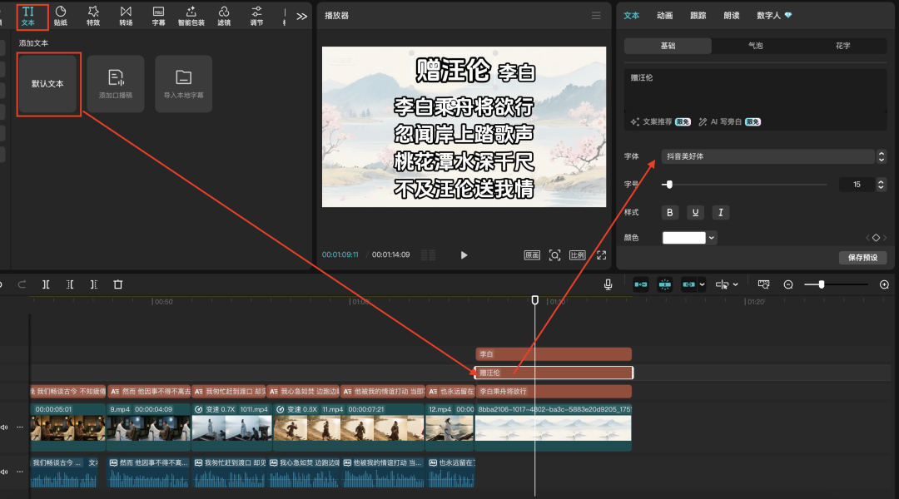Toggle Underline text style
The height and width of the screenshot is (499, 899).
695,213
